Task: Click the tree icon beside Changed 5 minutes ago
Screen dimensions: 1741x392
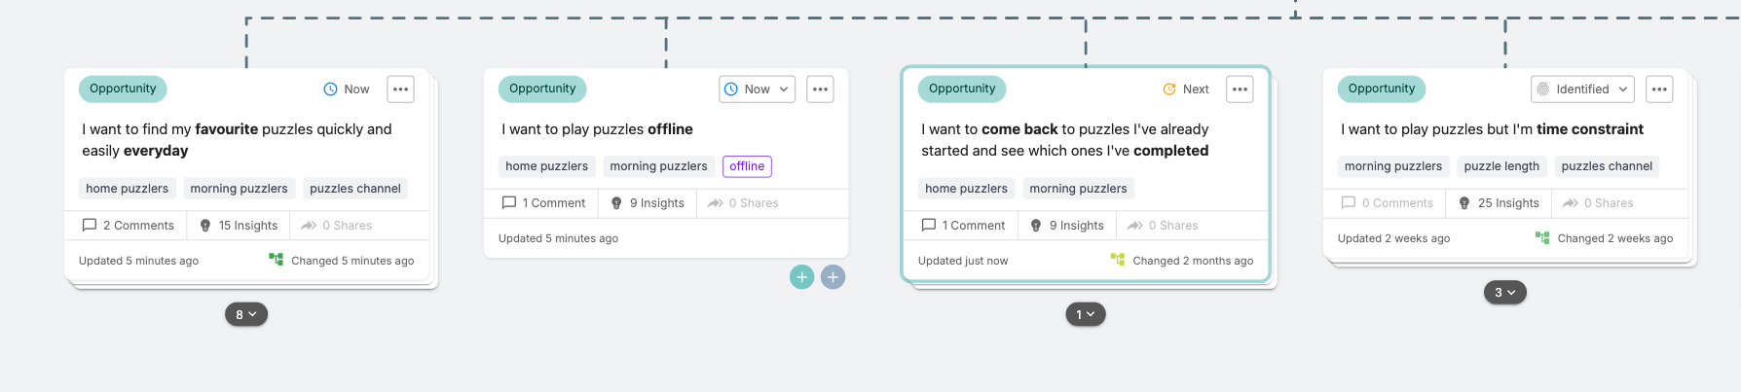Action: pyautogui.click(x=277, y=260)
